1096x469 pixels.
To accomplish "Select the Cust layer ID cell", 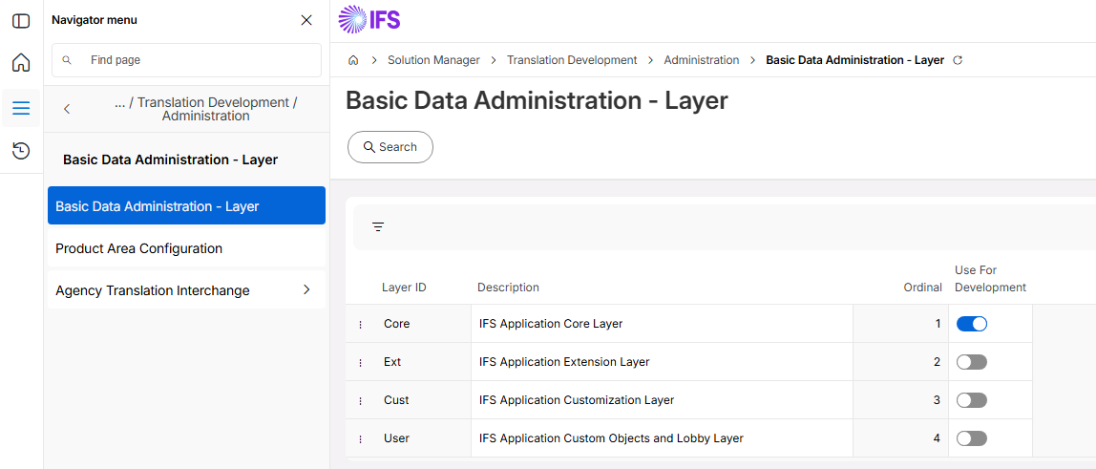I will click(396, 400).
